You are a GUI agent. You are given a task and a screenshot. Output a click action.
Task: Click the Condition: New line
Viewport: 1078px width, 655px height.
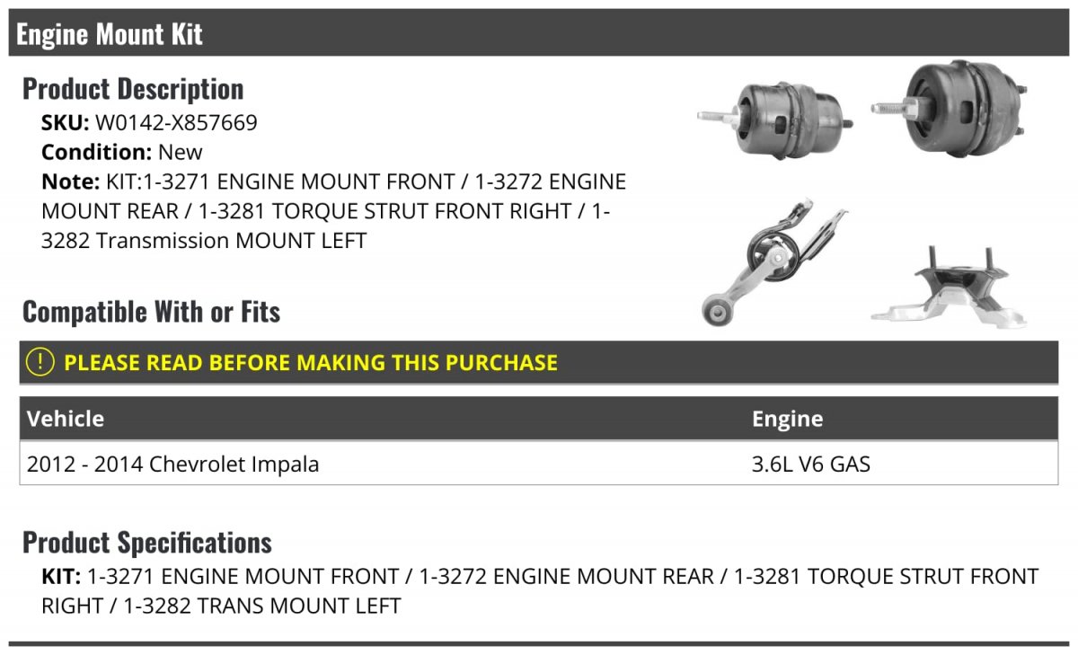coord(122,152)
